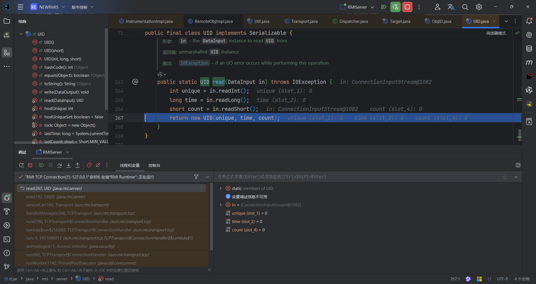The image size is (536, 284).
Task: Open thread selector dropdown
Action: [208, 177]
